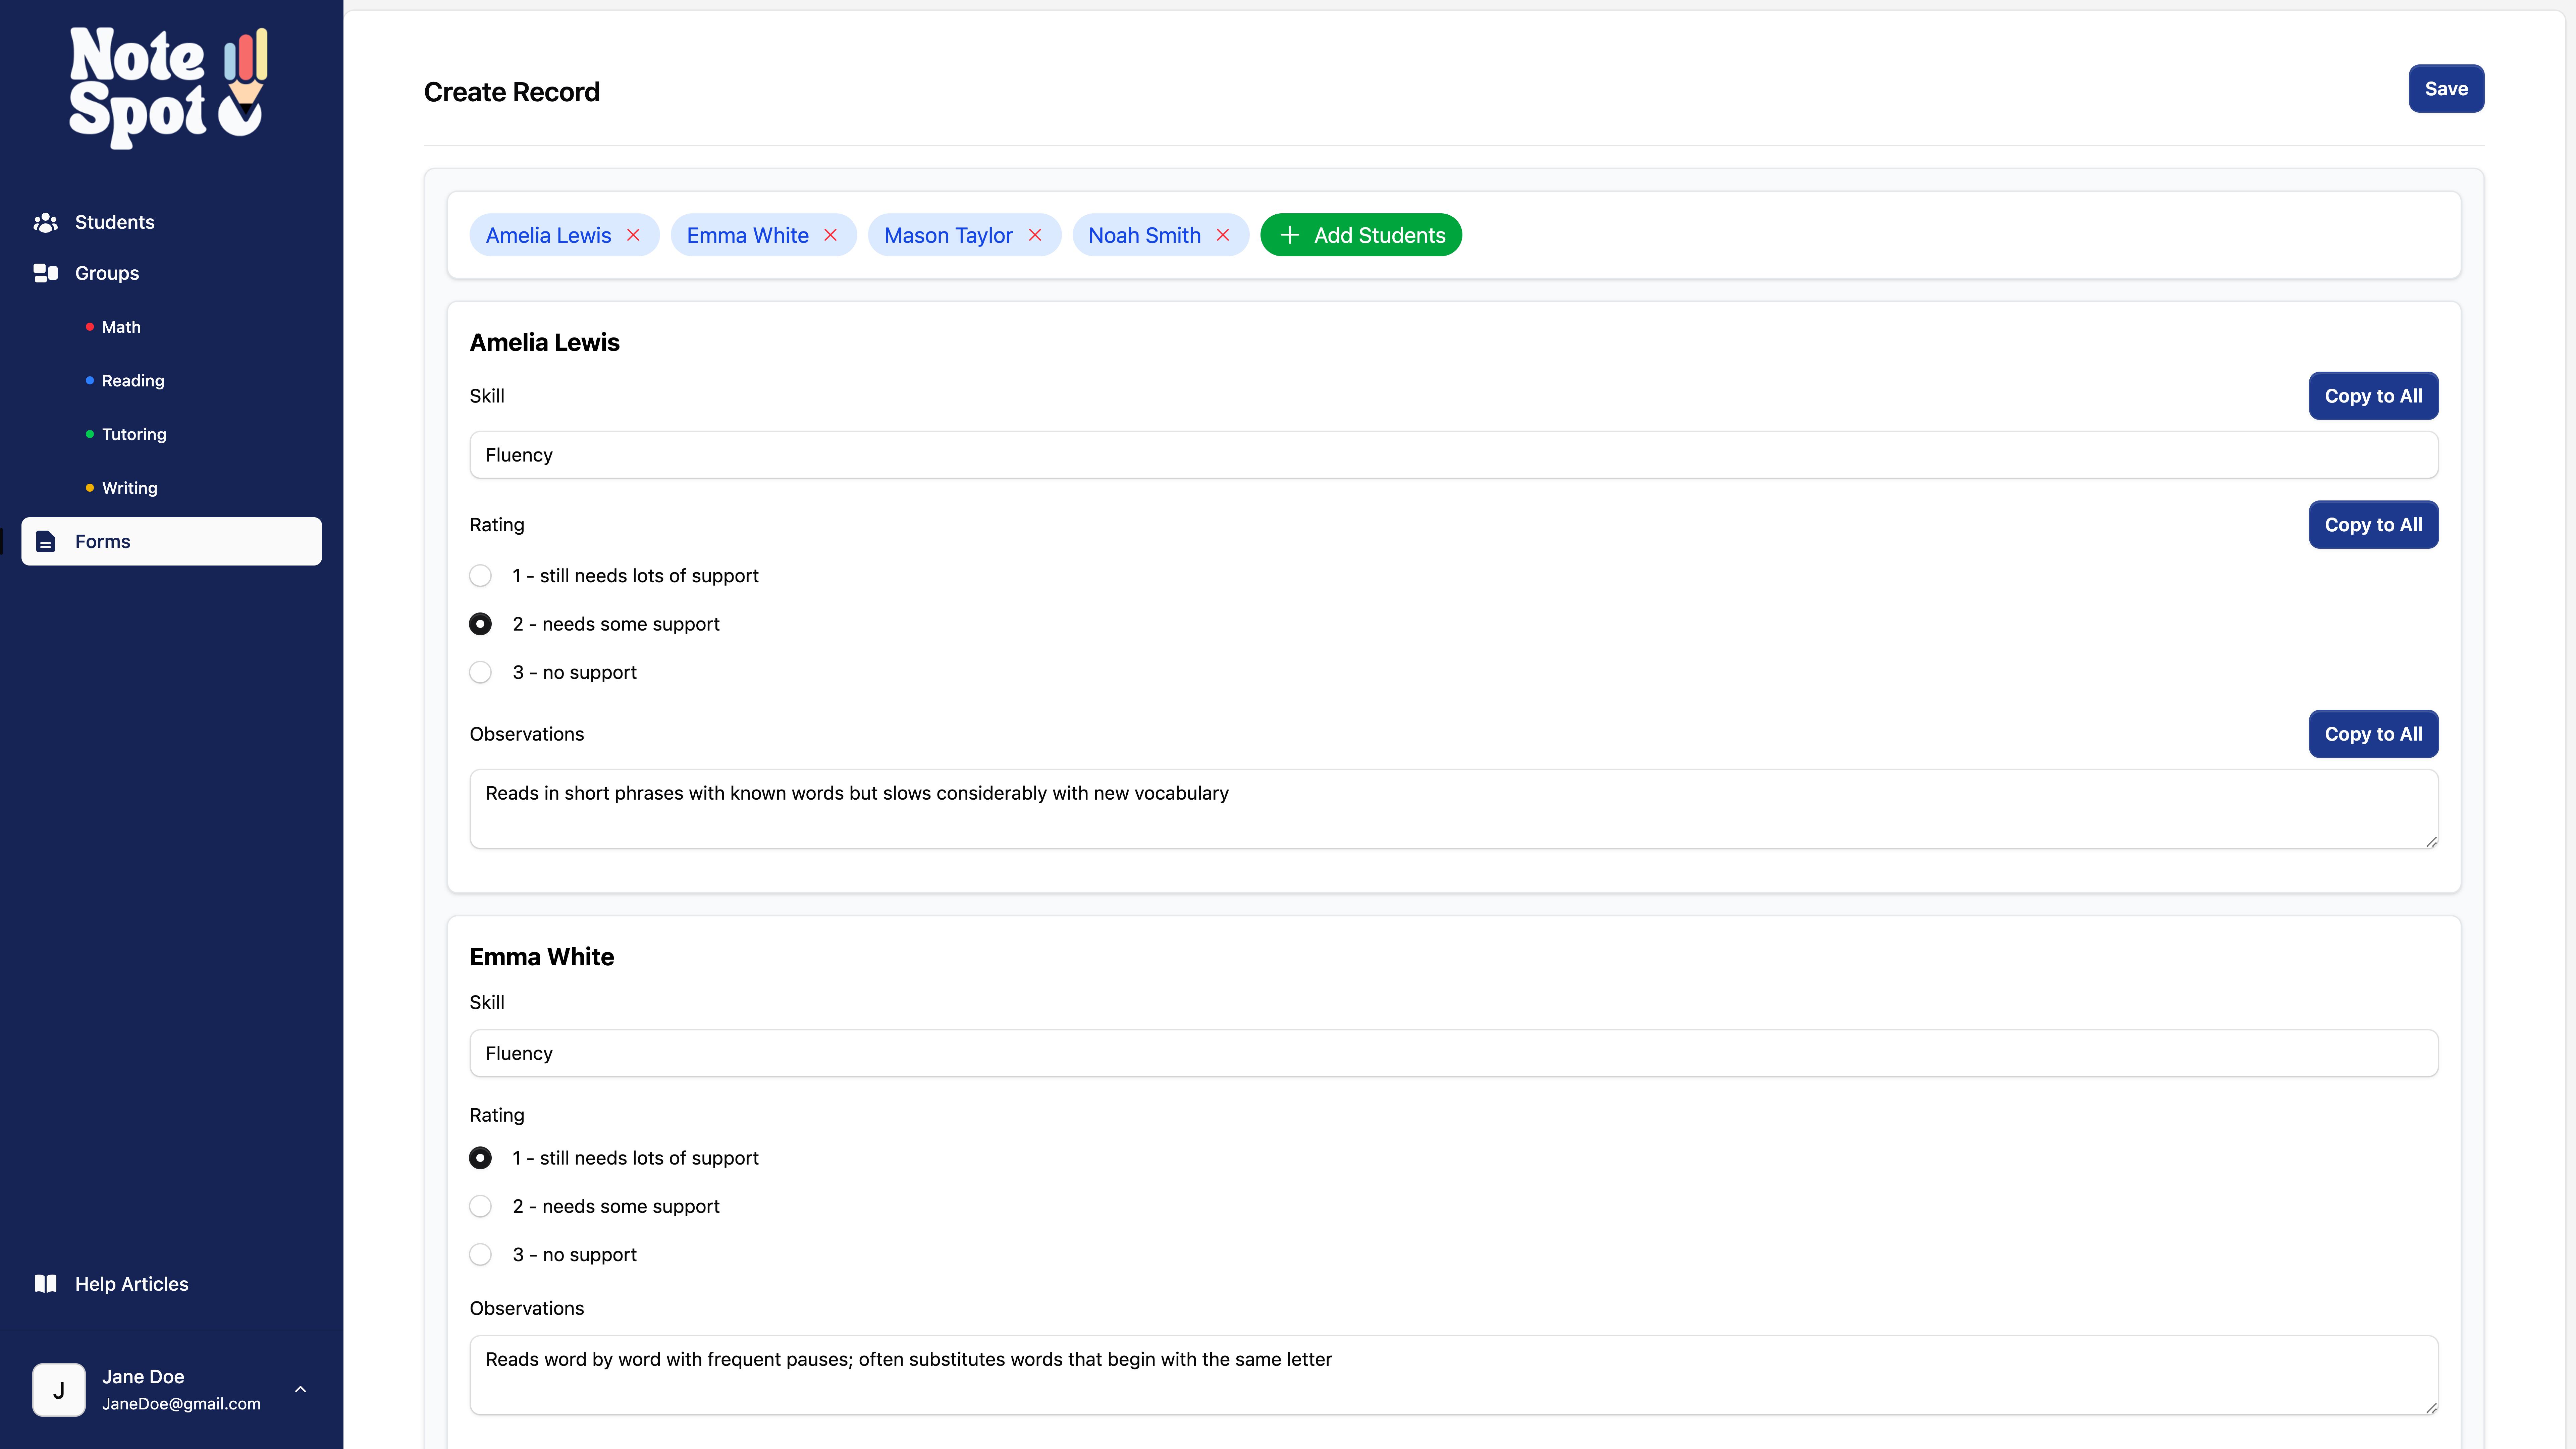Screen dimensions: 2576x1449
Task: Select rating 1 for Amelia Lewis
Action: coord(480,576)
